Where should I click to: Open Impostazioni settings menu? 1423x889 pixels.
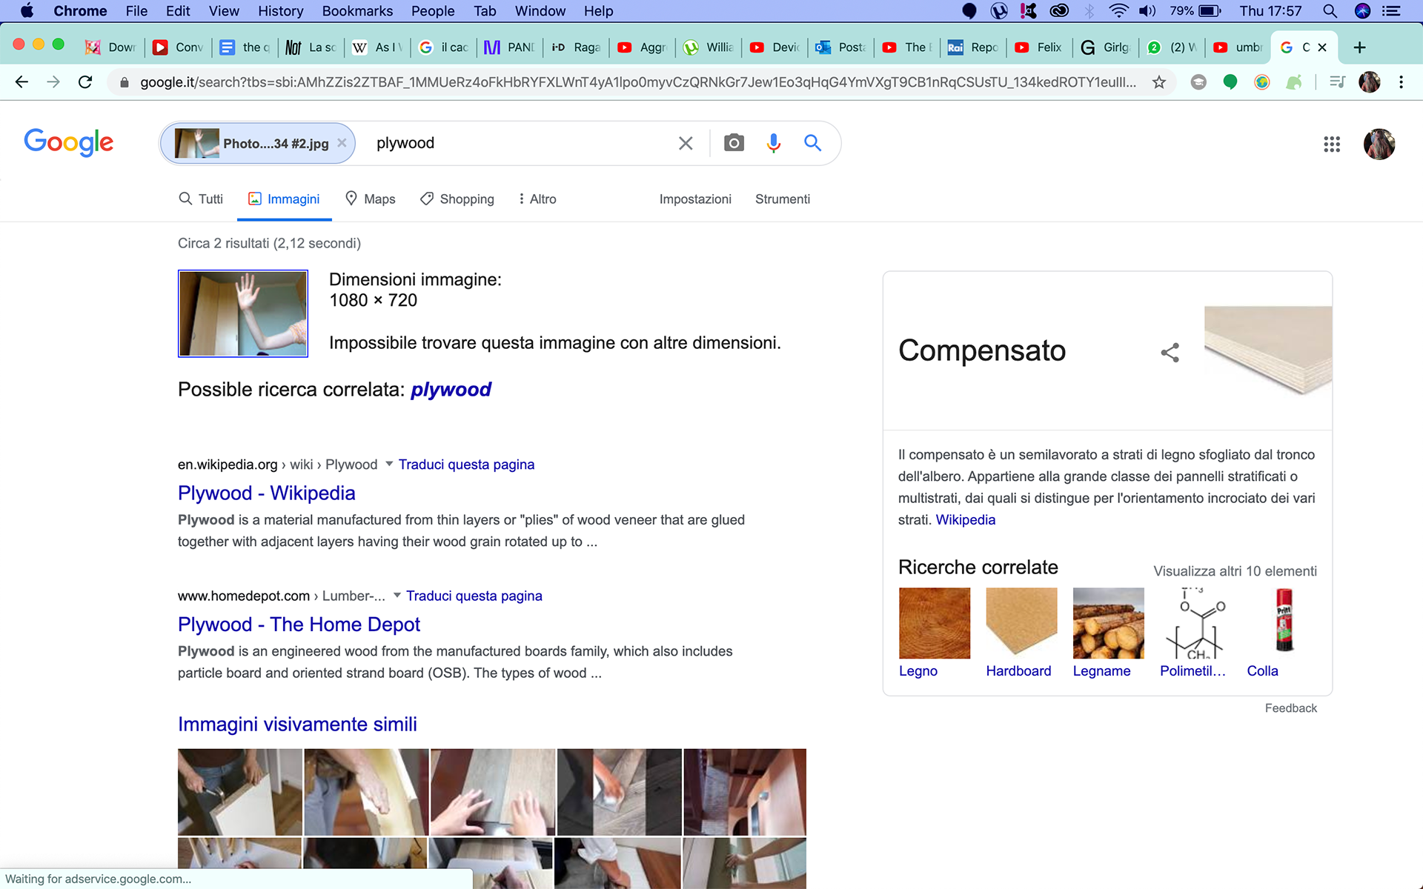click(x=695, y=199)
